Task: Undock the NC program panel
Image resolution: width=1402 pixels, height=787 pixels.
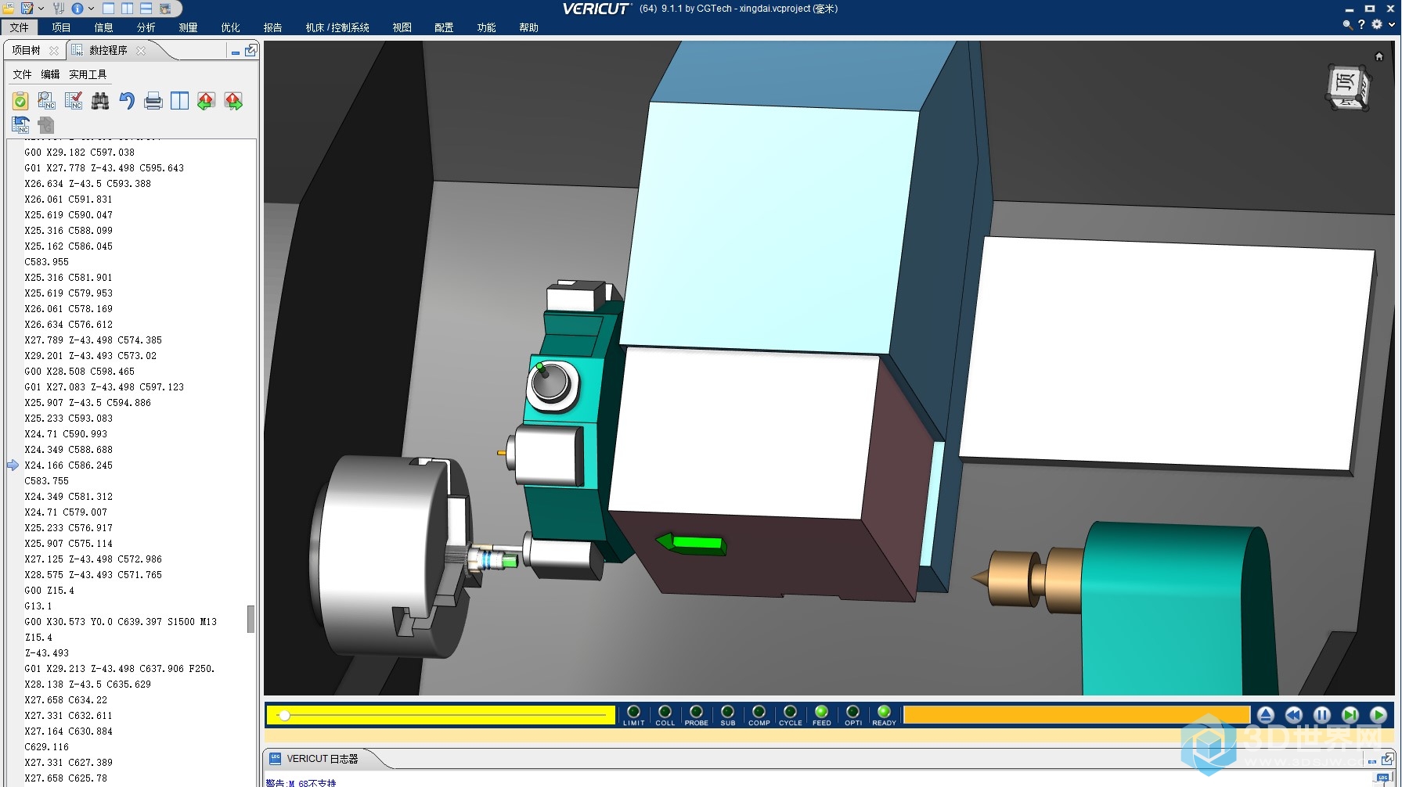Action: (250, 50)
